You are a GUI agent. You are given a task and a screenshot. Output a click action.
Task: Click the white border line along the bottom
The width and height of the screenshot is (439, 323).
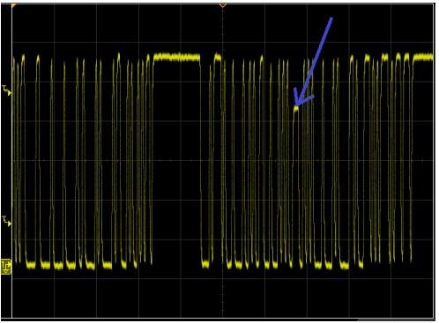pyautogui.click(x=223, y=319)
